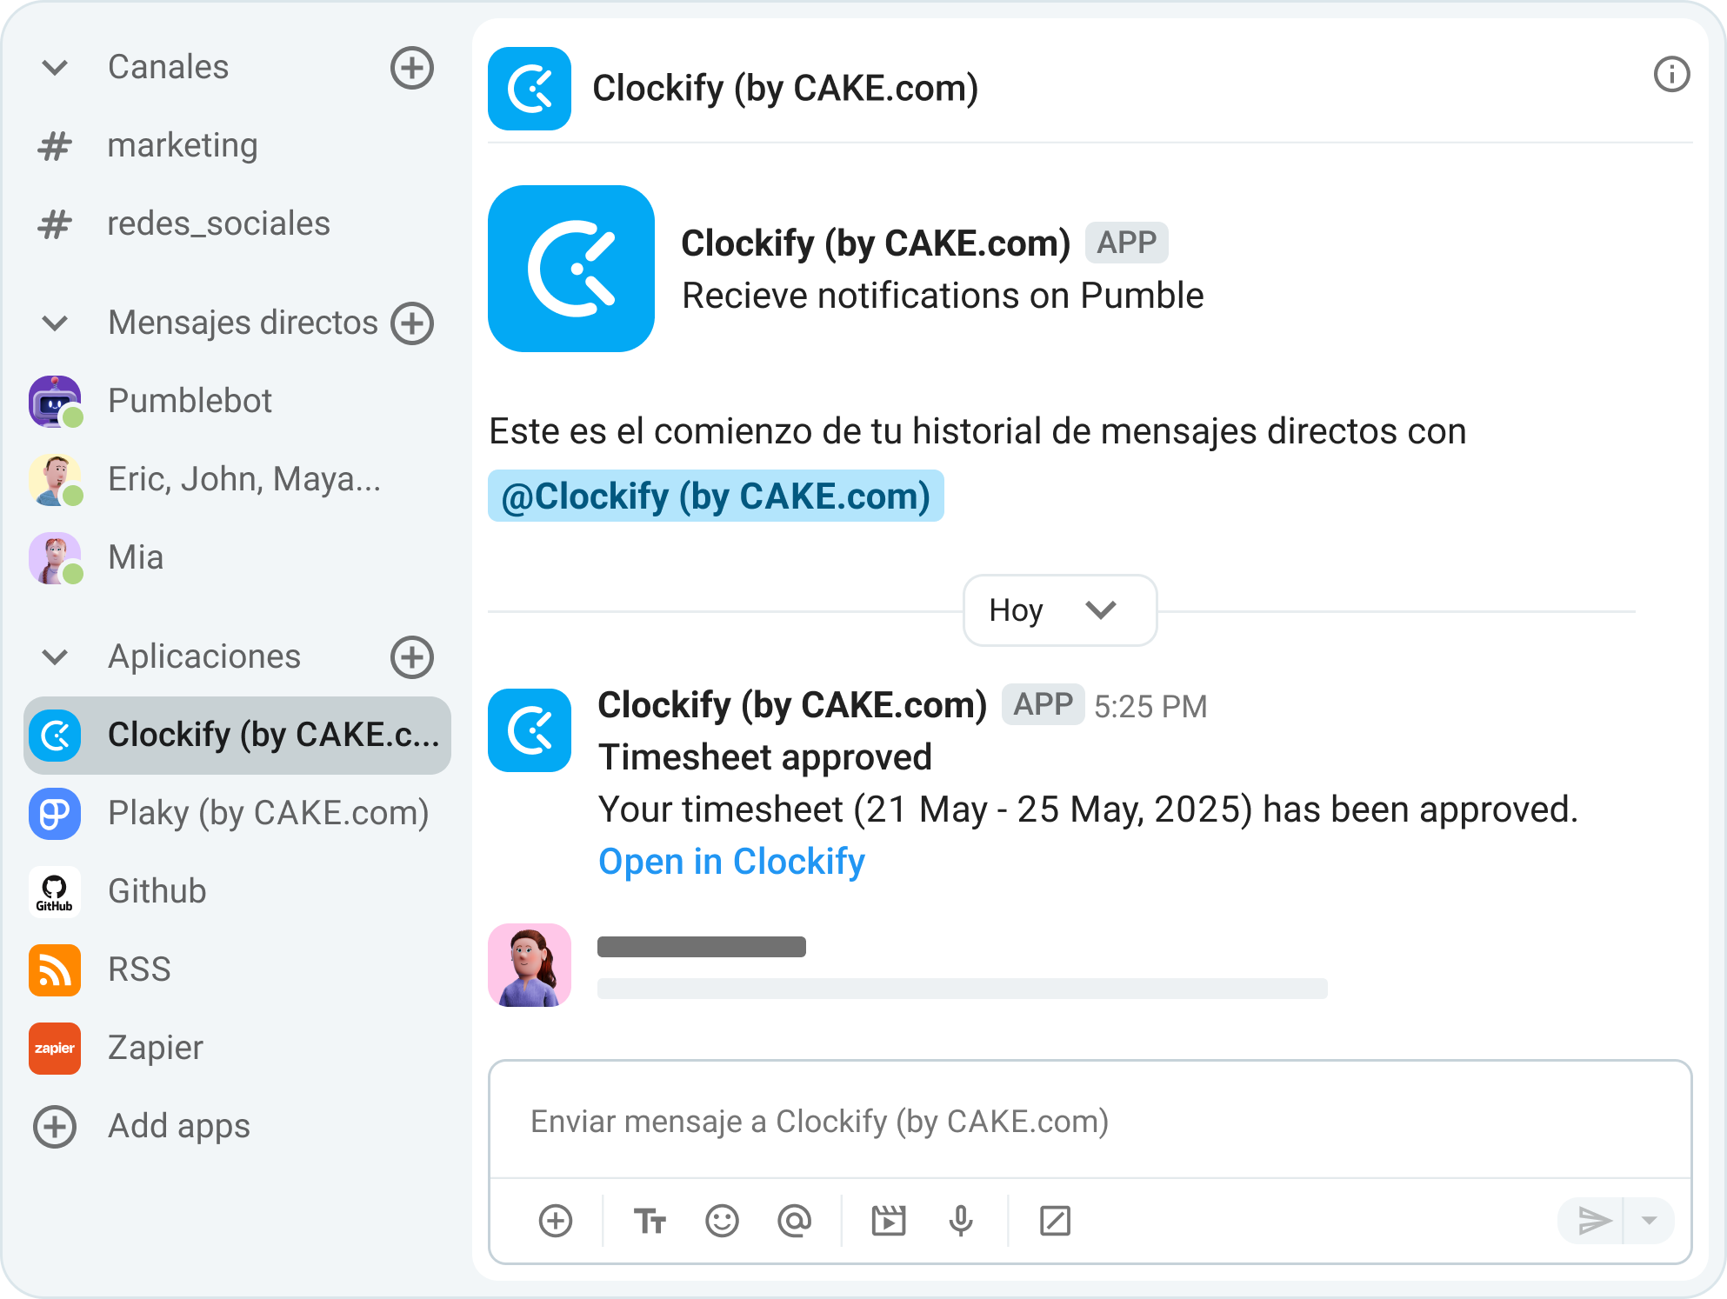Open the mention (@) selector in the composer

click(x=794, y=1221)
